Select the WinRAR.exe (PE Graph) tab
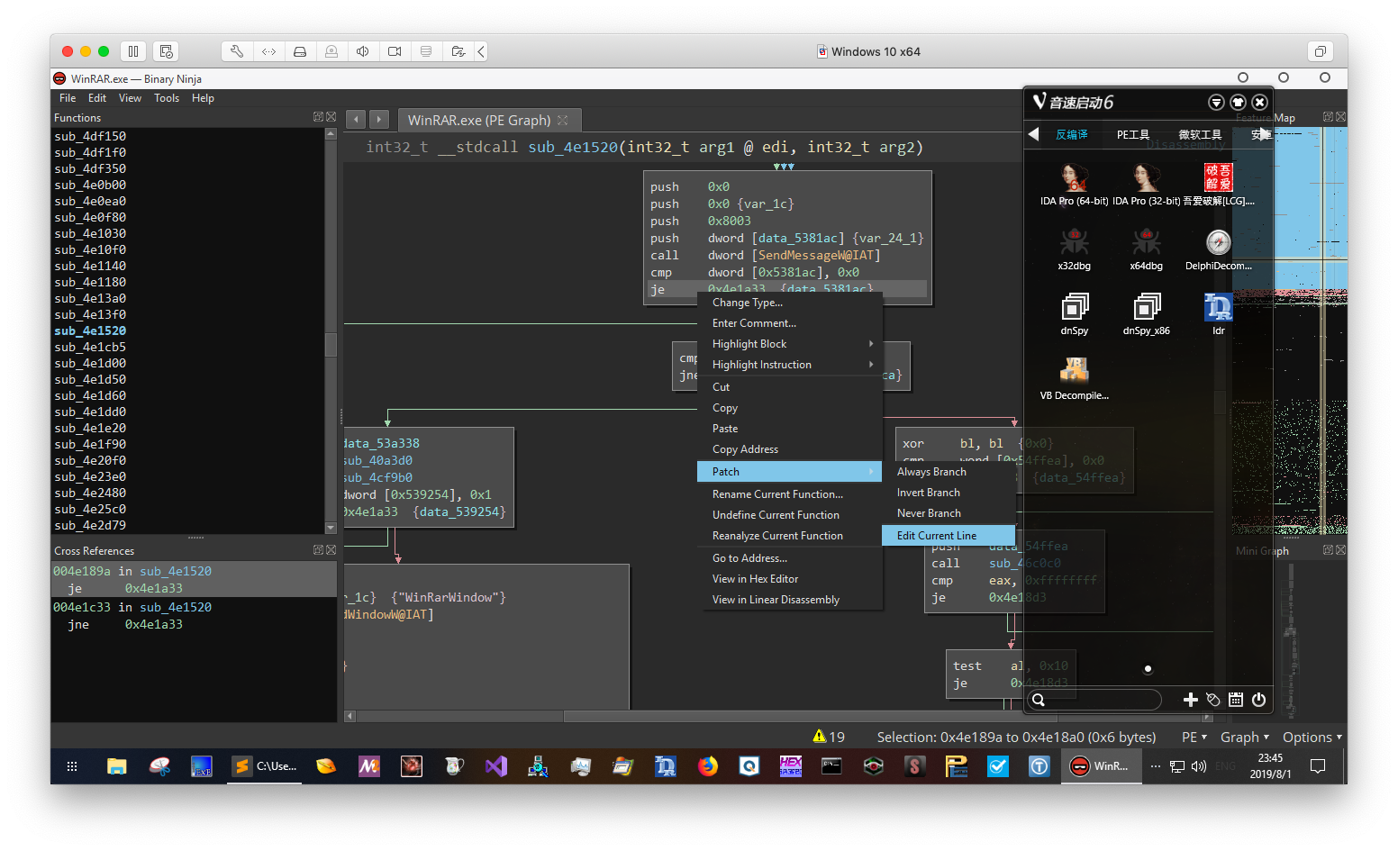 (489, 120)
